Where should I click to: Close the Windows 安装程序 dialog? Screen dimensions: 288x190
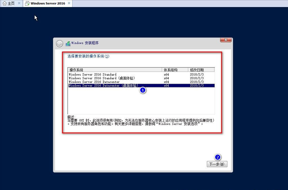click(225, 40)
